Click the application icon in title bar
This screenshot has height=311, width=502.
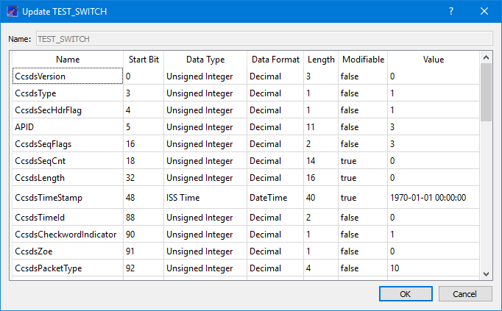(x=13, y=11)
